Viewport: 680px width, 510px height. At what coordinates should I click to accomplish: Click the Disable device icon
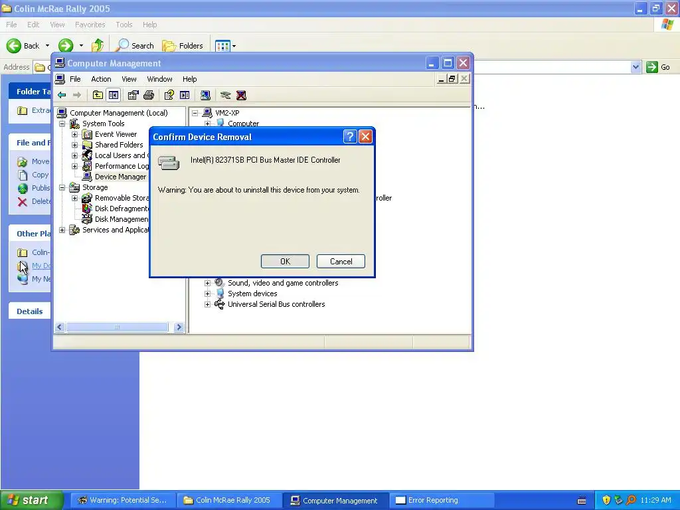[x=225, y=96]
